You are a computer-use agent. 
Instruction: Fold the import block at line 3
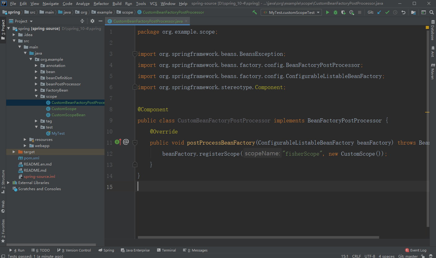pos(135,54)
